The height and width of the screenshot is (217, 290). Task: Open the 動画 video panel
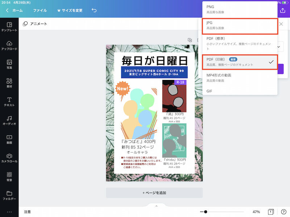[9, 139]
